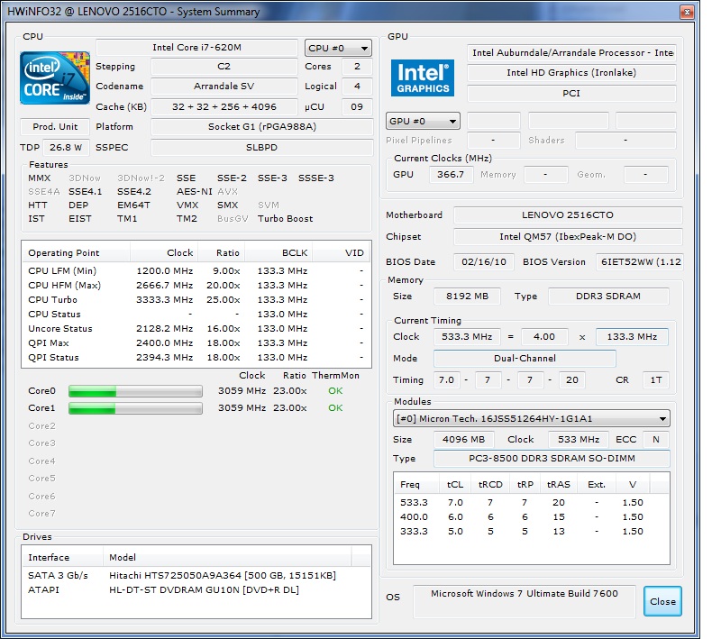Click the Core0 usage progress bar
Viewport: 721px width, 639px height.
[x=135, y=391]
